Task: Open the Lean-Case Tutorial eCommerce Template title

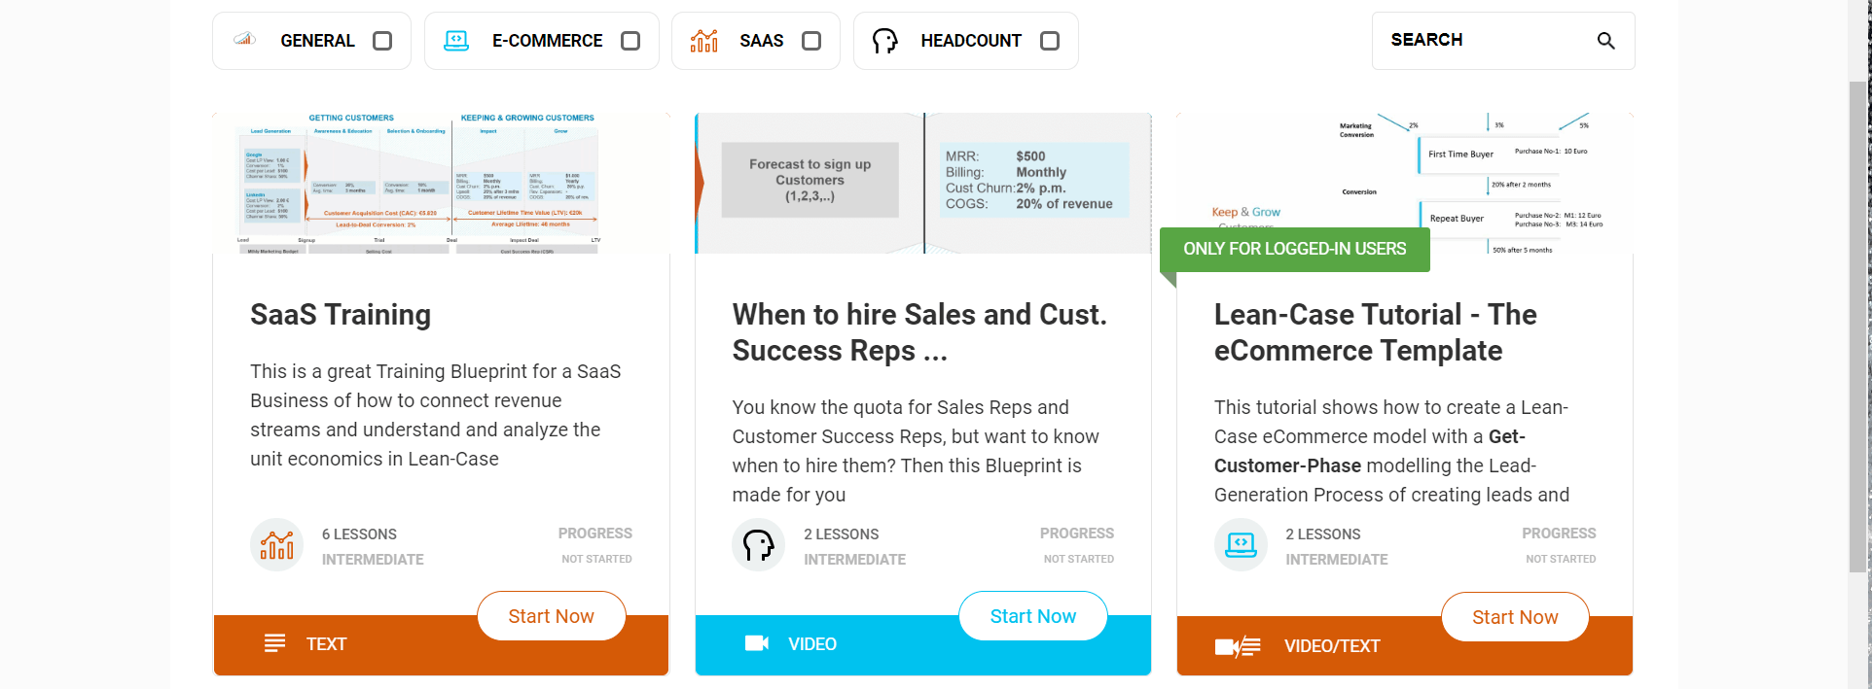Action: (1375, 332)
